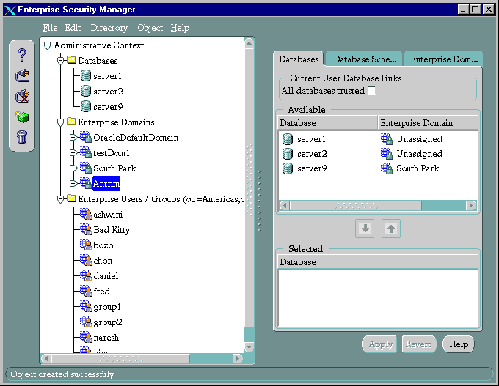
Task: Click the trash can delete icon
Action: click(22, 137)
